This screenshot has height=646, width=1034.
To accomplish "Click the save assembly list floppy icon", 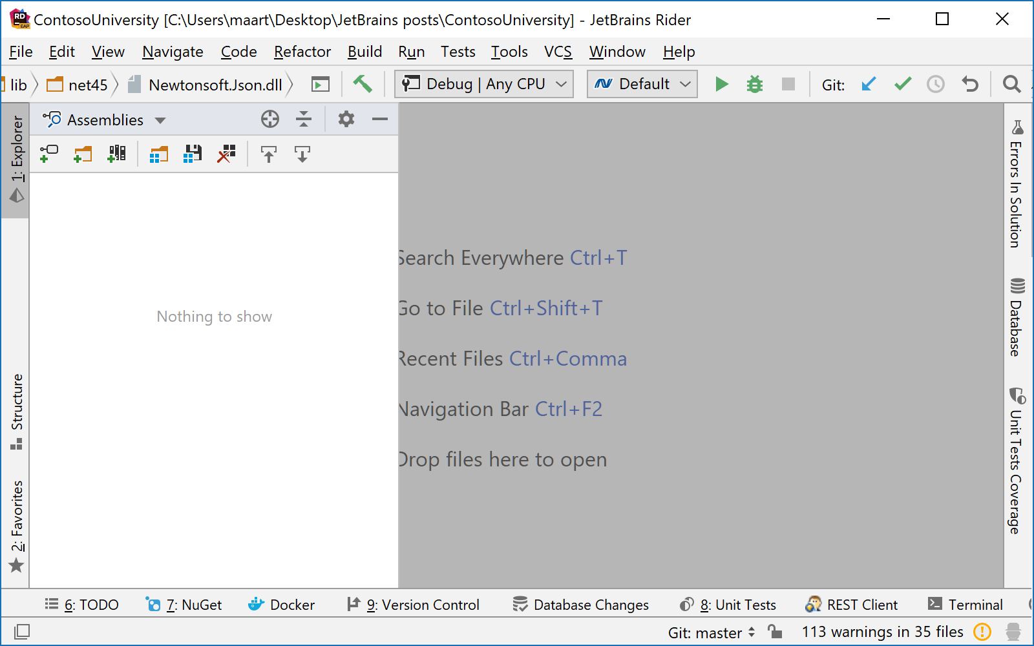I will [x=193, y=154].
